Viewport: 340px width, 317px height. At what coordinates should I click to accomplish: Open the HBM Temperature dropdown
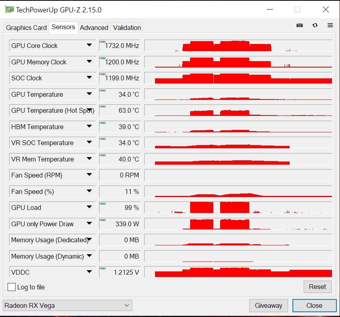pos(89,126)
